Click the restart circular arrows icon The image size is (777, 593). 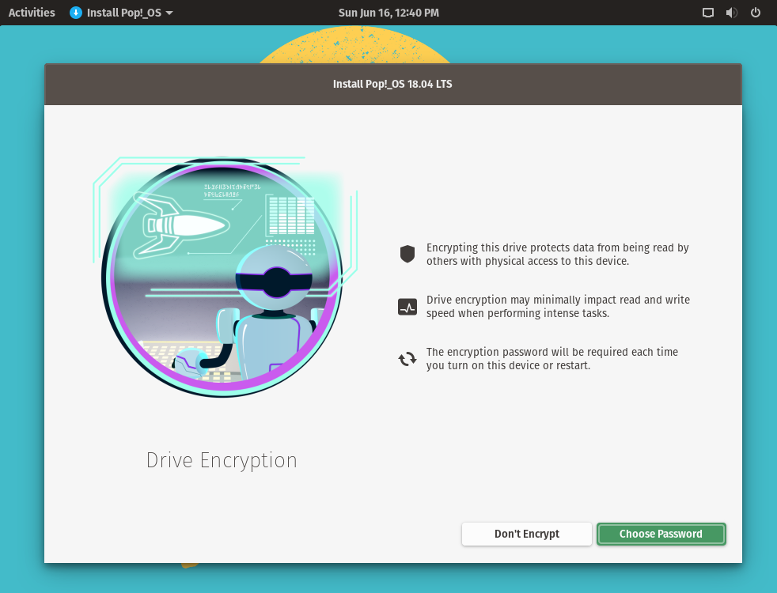point(407,359)
